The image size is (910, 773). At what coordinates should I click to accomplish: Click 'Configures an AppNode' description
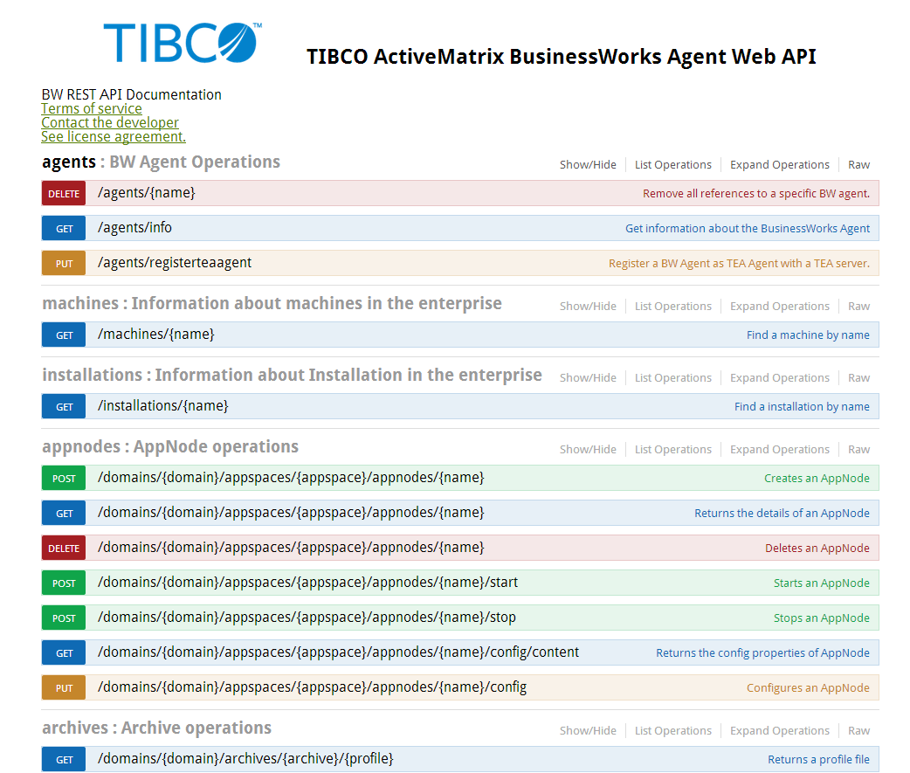(x=808, y=687)
